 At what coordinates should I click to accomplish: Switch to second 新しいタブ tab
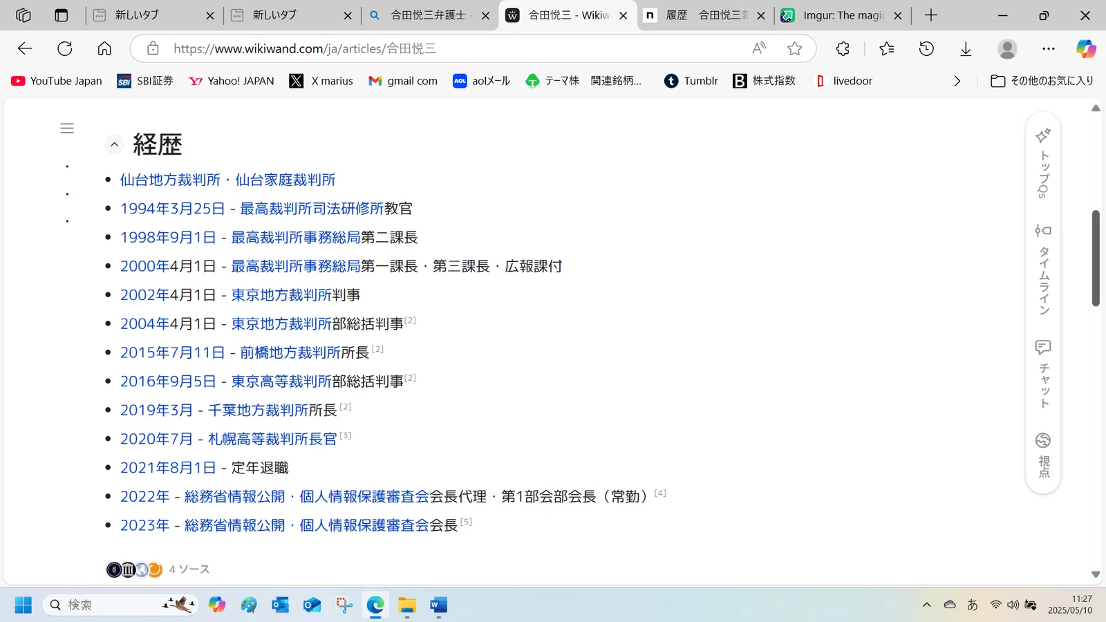[x=291, y=15]
